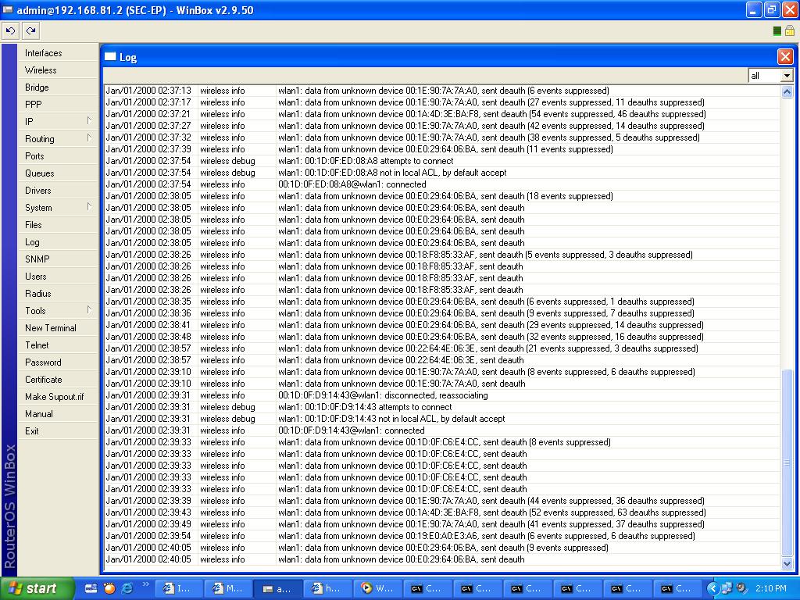This screenshot has height=600, width=800.
Task: Click Show Desktop quick launch icon
Action: click(91, 588)
